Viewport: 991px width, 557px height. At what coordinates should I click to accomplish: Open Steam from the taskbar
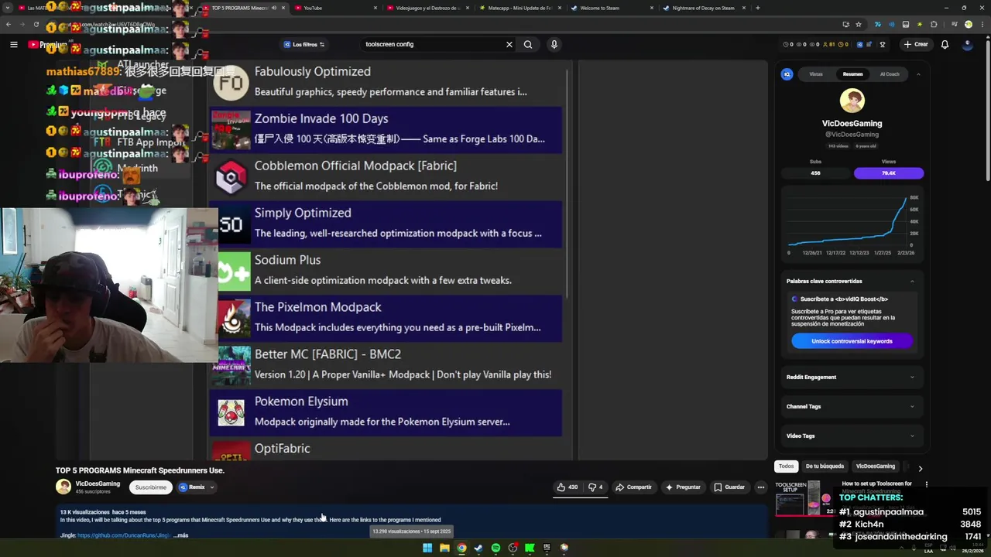[x=478, y=548]
